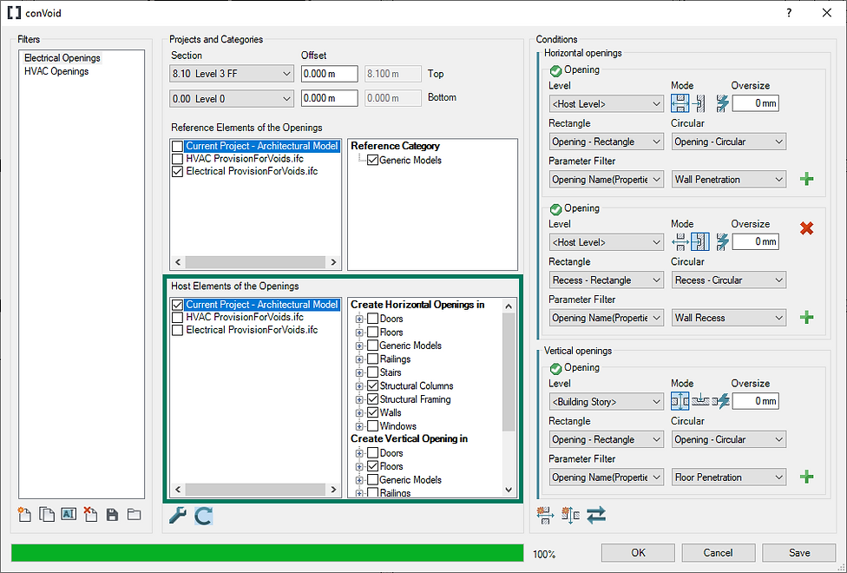Select the duplicate filter icon
847x573 pixels.
point(46,514)
